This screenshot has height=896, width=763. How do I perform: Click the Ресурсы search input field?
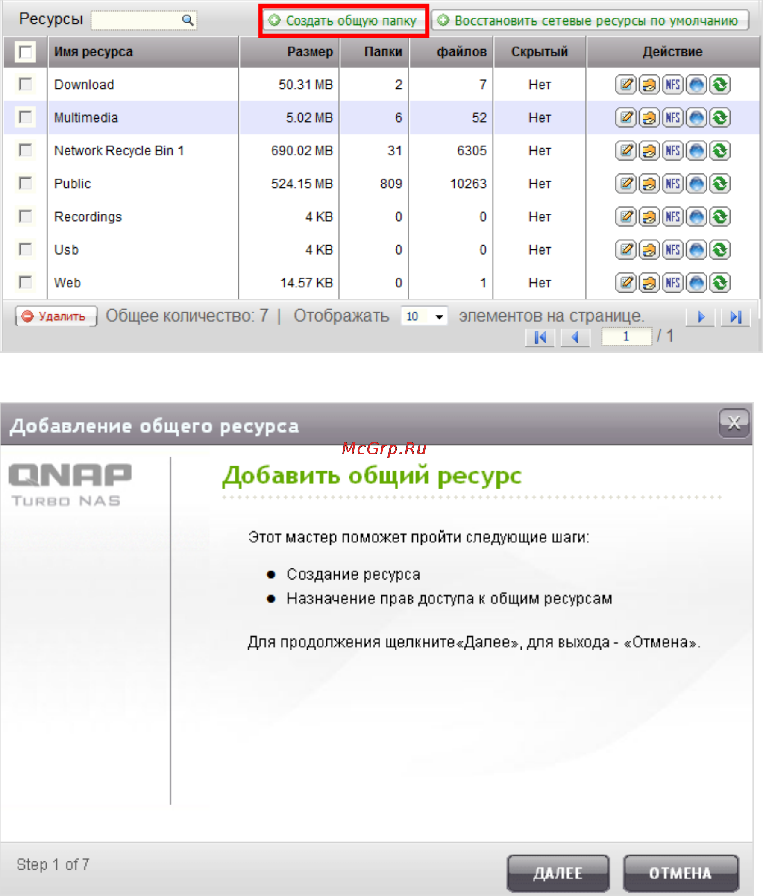[144, 20]
